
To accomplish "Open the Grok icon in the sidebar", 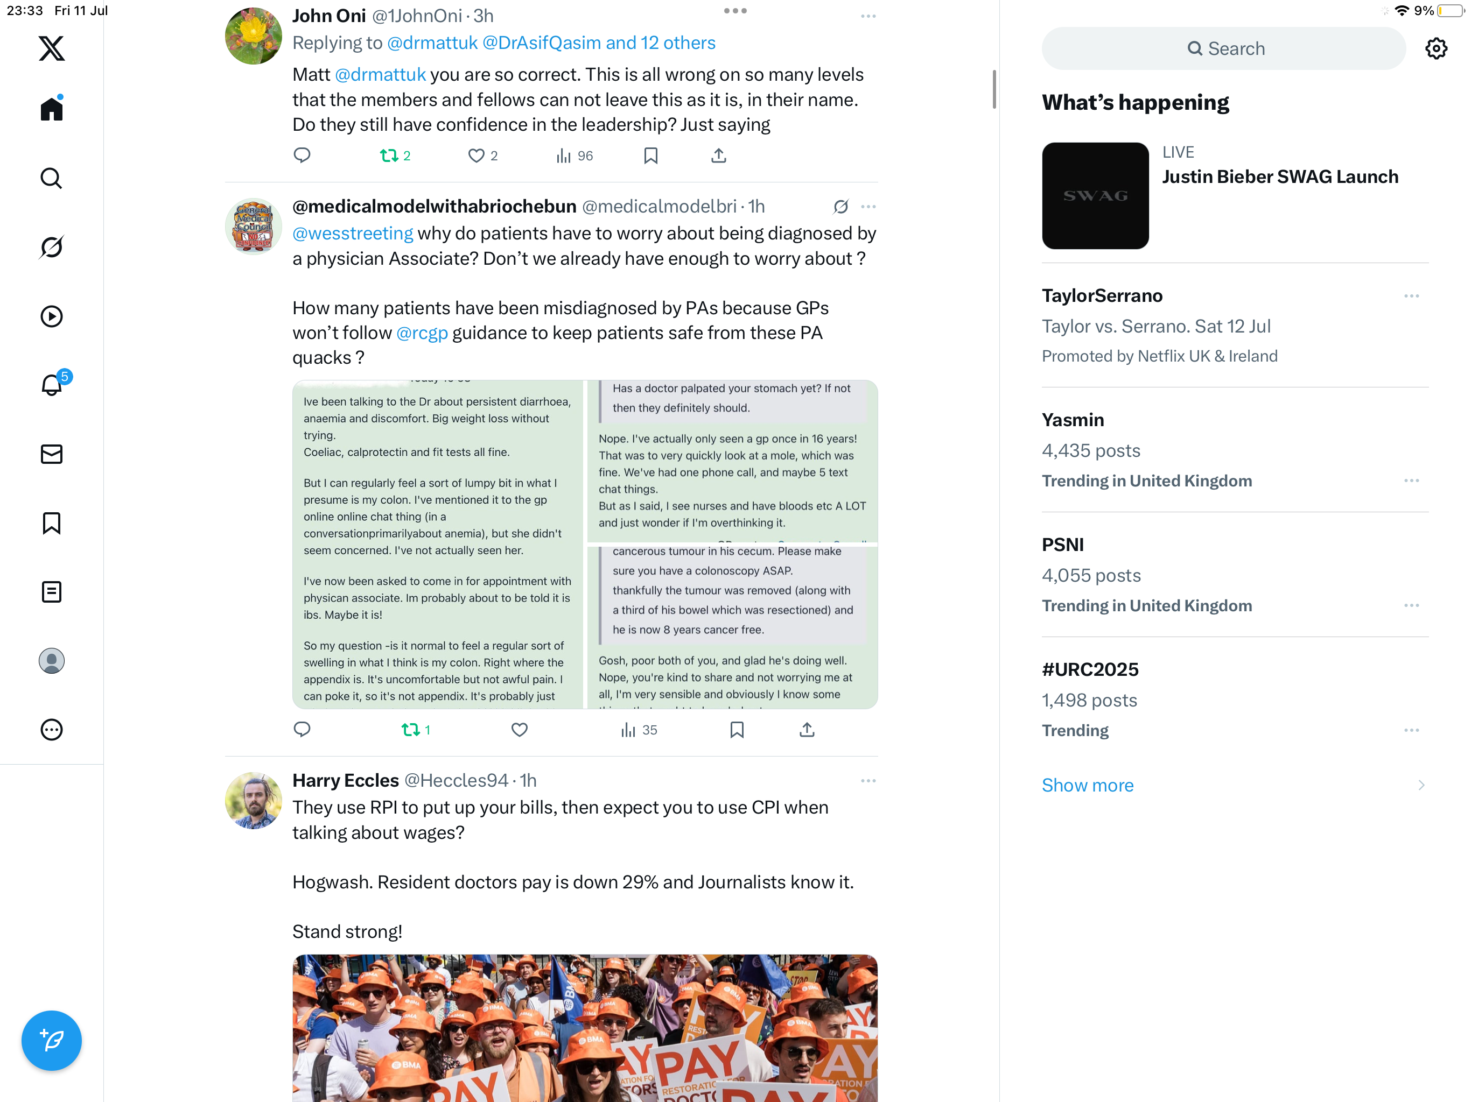I will (x=51, y=248).
